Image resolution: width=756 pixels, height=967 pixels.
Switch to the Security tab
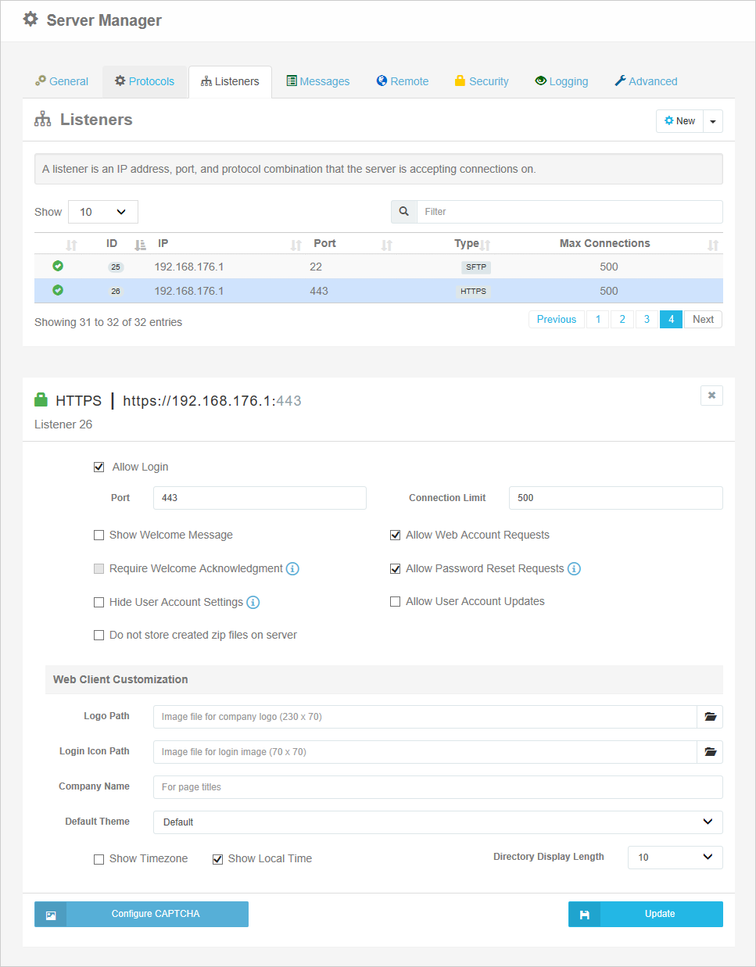pos(481,81)
